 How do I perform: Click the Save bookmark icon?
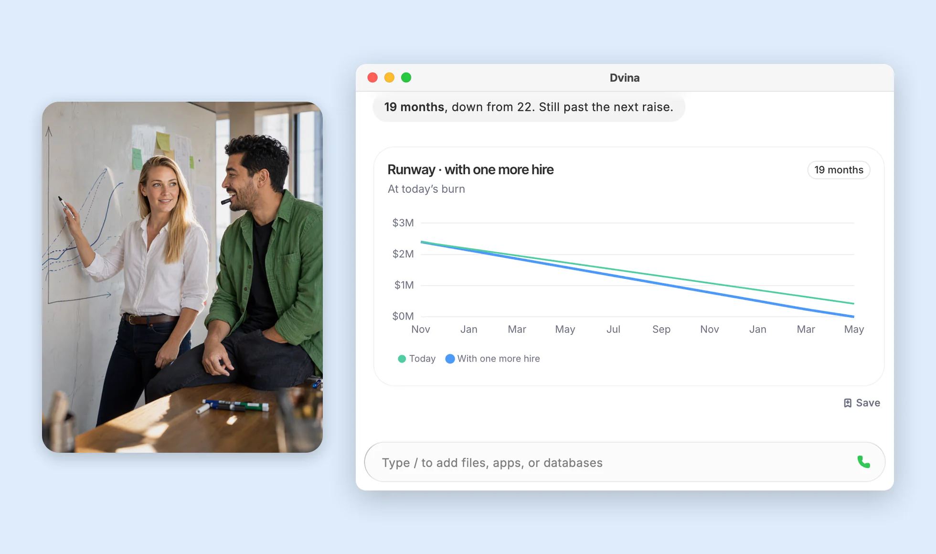(848, 403)
